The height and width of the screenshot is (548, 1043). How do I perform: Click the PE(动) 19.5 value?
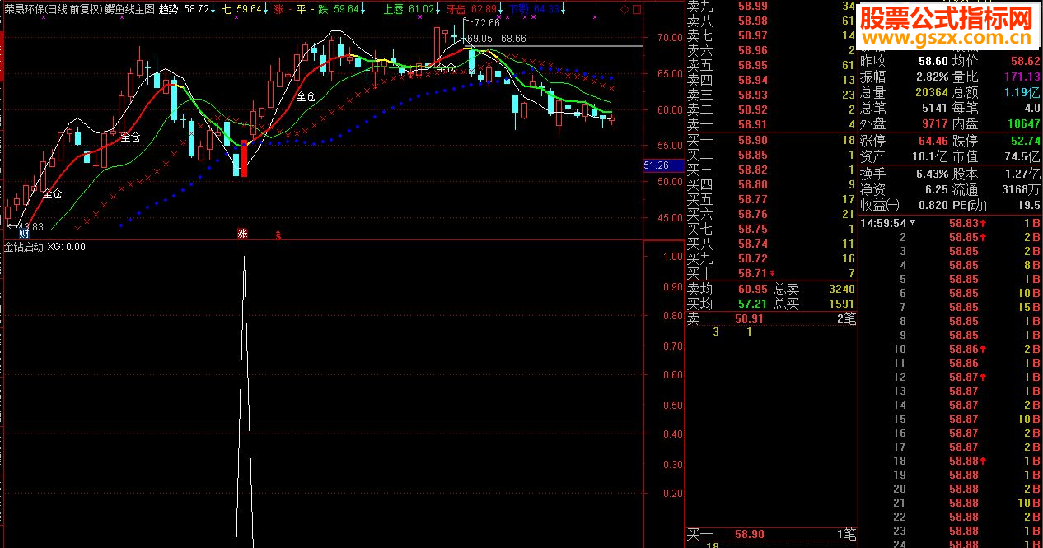point(1029,205)
